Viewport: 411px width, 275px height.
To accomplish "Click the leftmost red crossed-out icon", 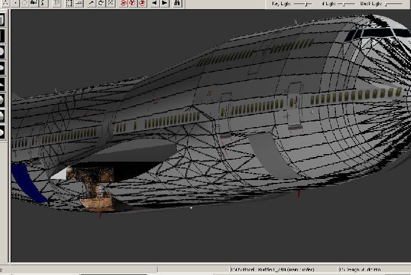I will click(124, 3).
